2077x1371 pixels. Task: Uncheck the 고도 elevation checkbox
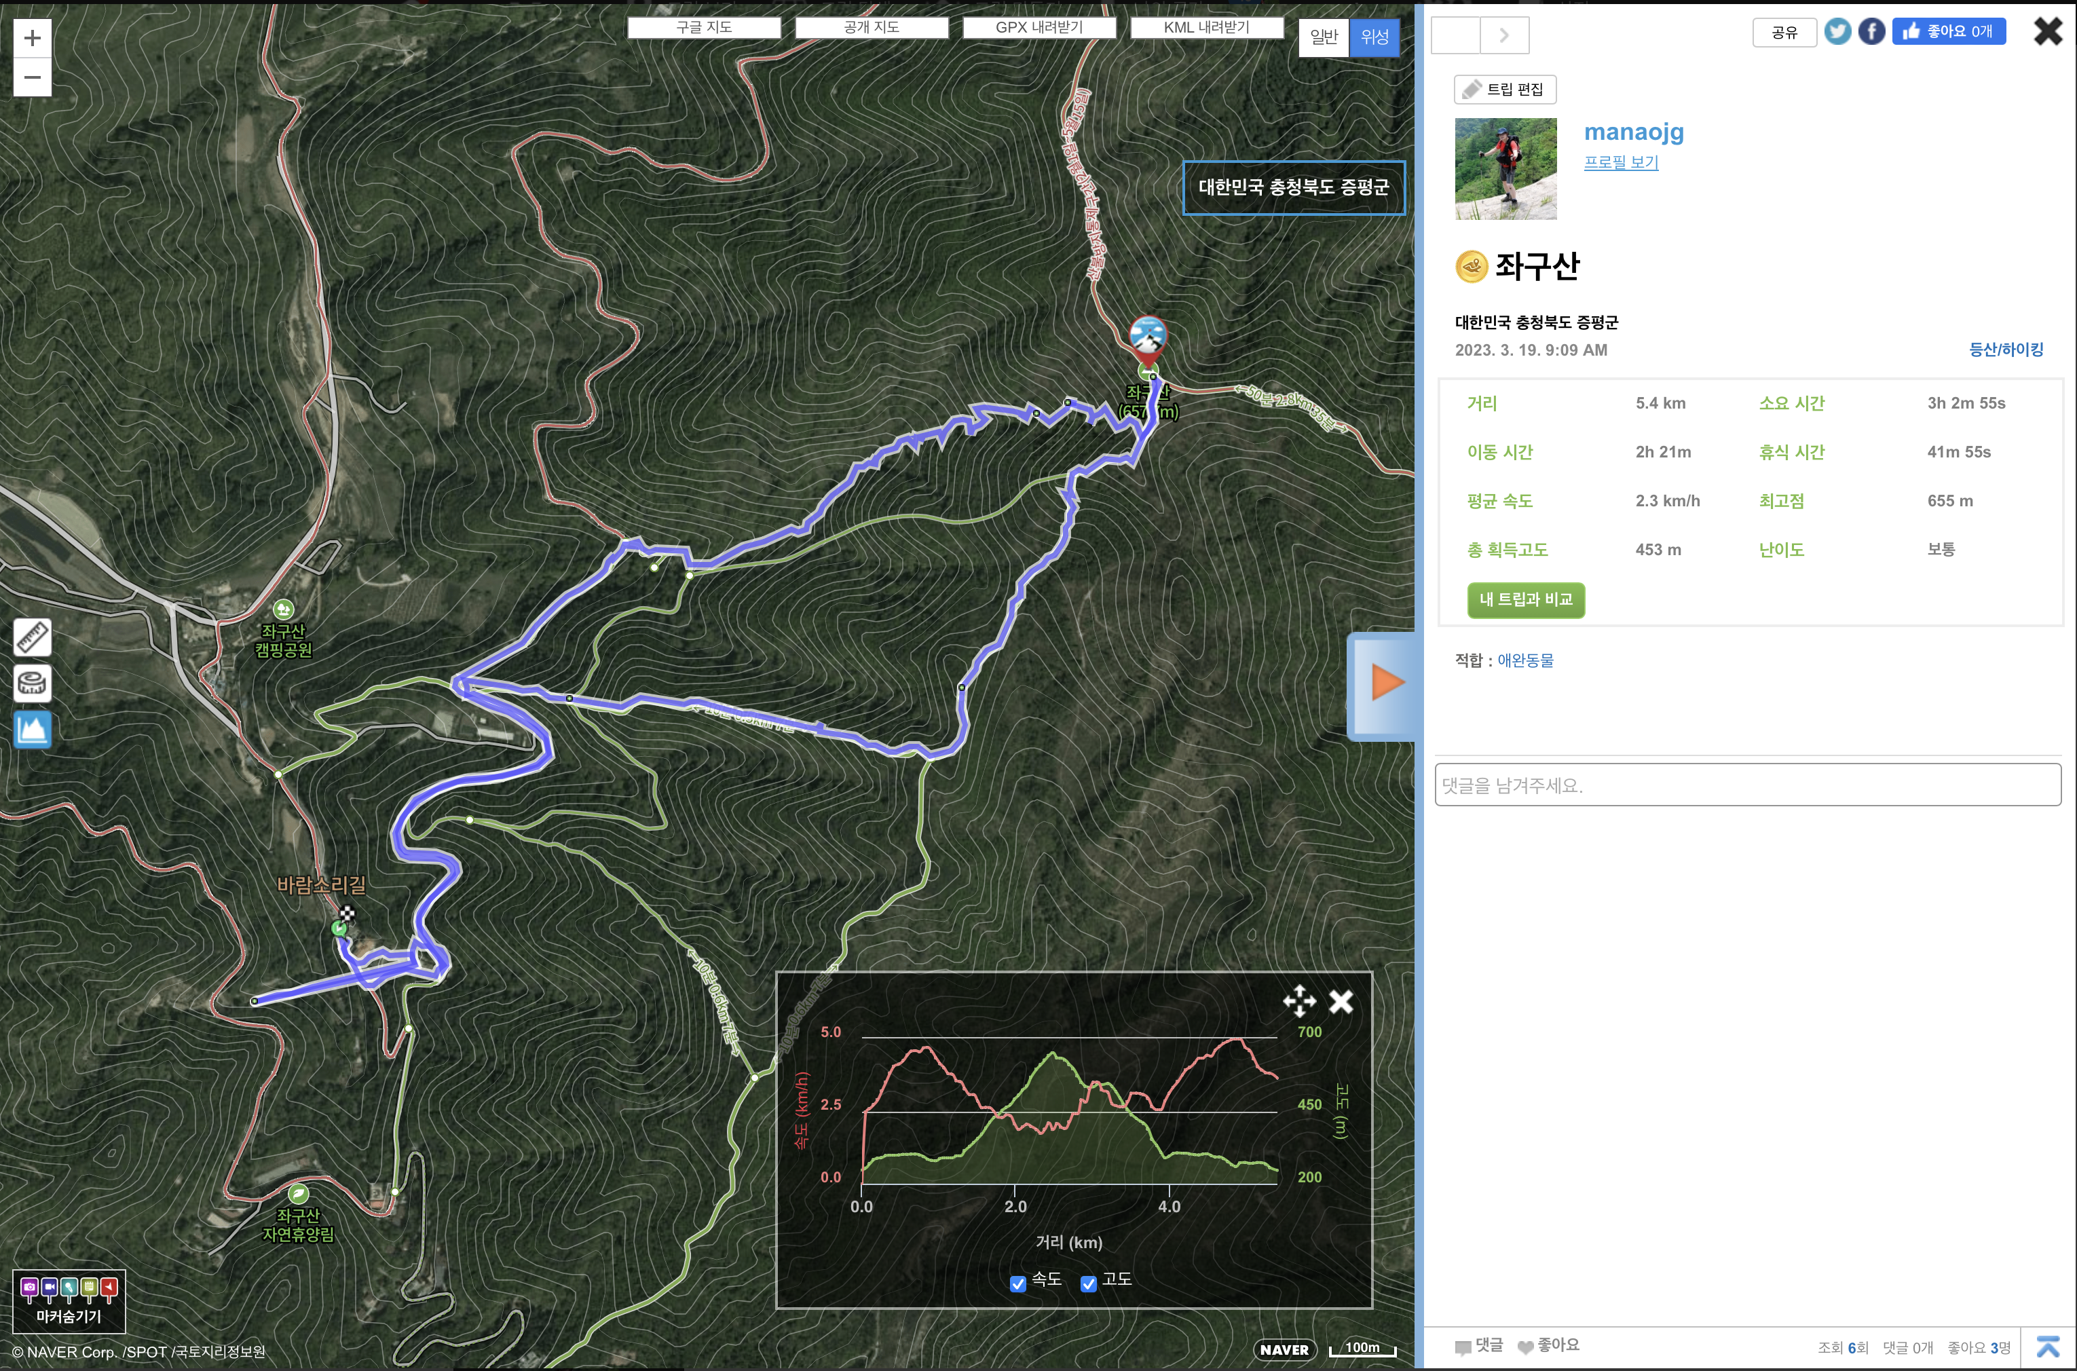1088,1283
